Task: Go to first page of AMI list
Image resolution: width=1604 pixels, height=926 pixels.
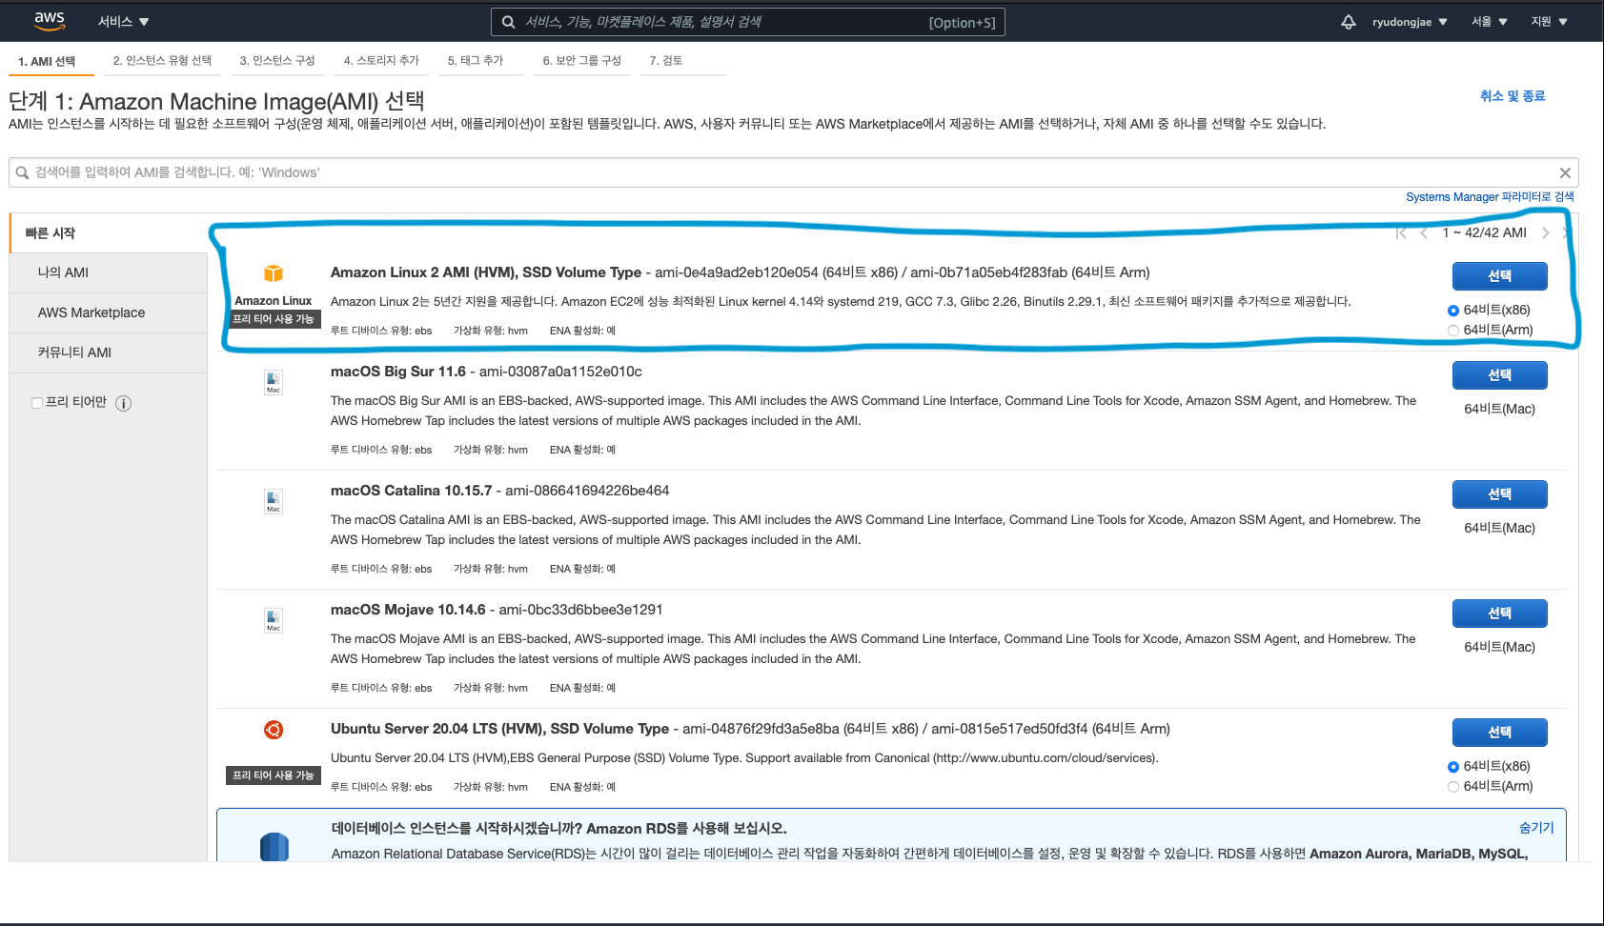Action: [1400, 233]
